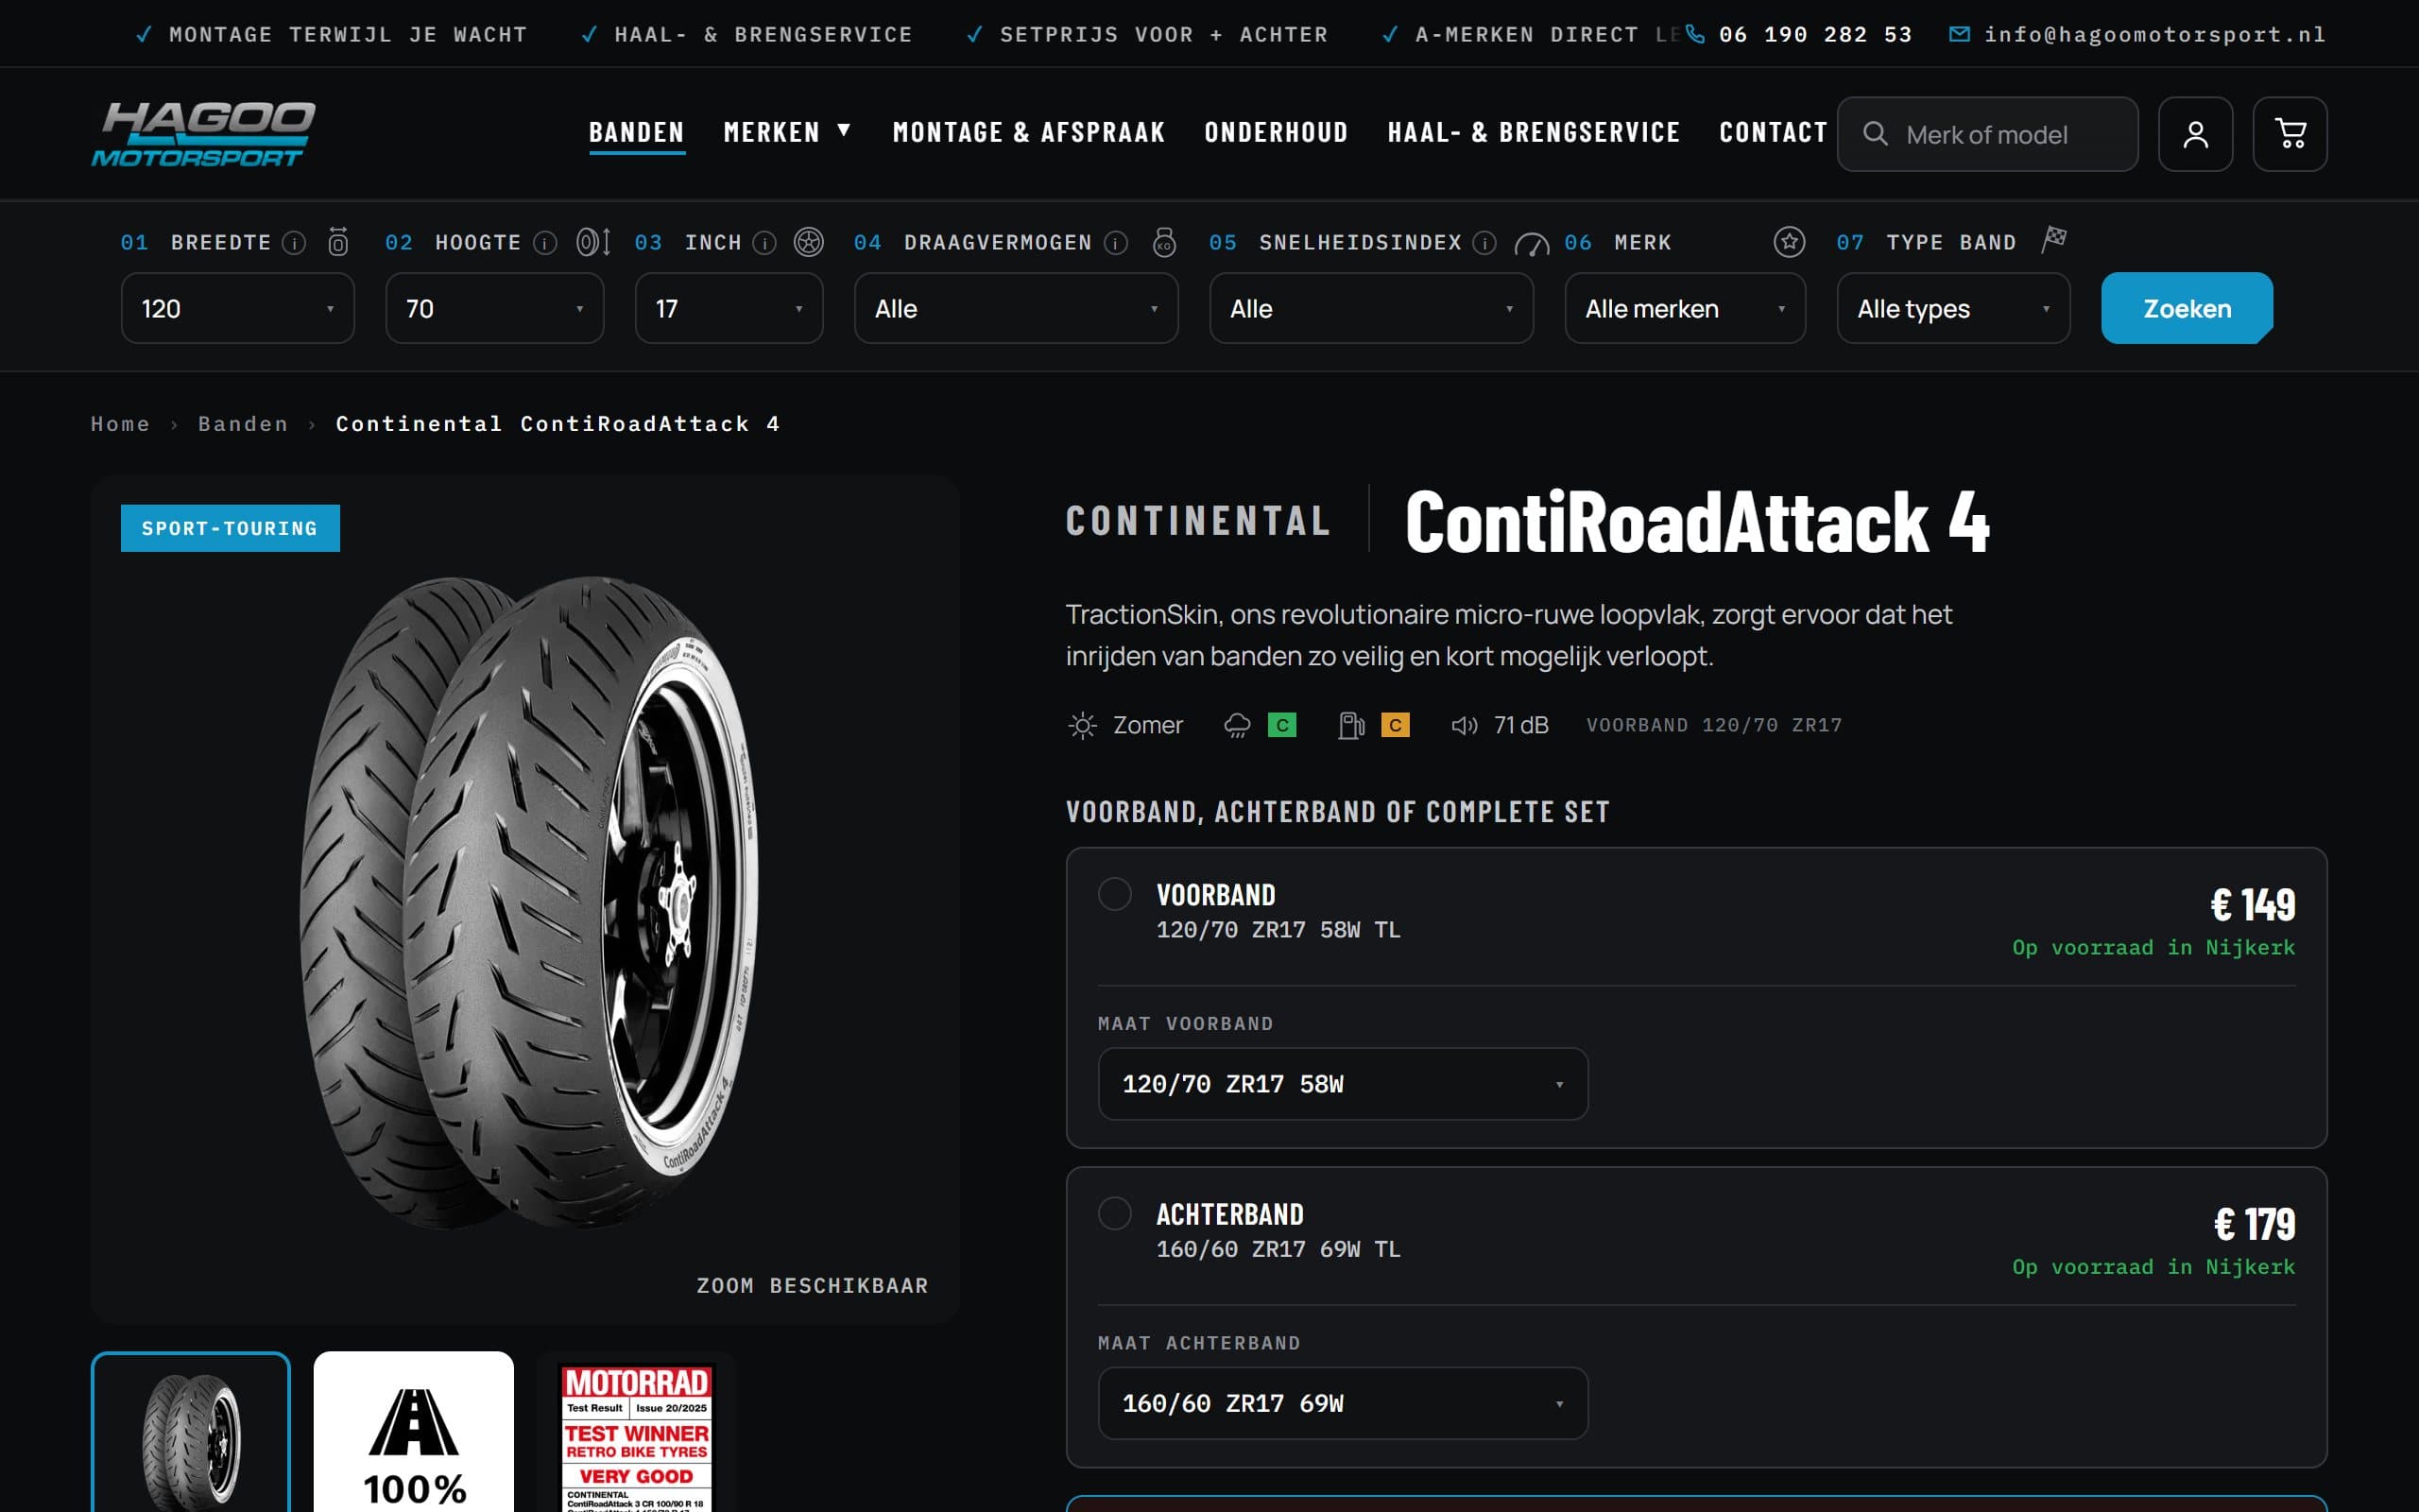This screenshot has width=2419, height=1512.
Task: Click the VOORBAND 120/70 ZR17 spec label
Action: point(1713,725)
